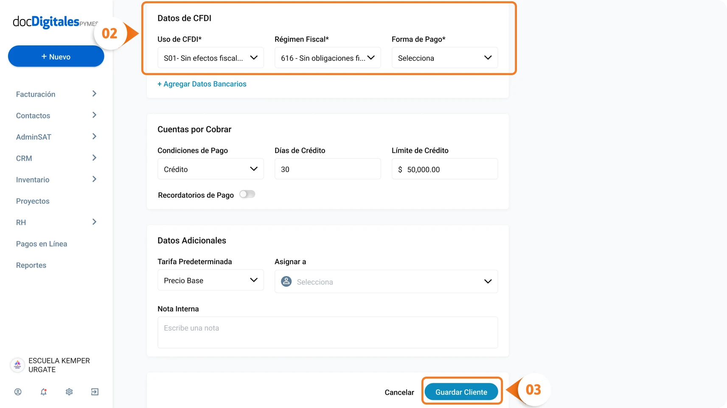Open Proyectos in sidebar

[33, 201]
